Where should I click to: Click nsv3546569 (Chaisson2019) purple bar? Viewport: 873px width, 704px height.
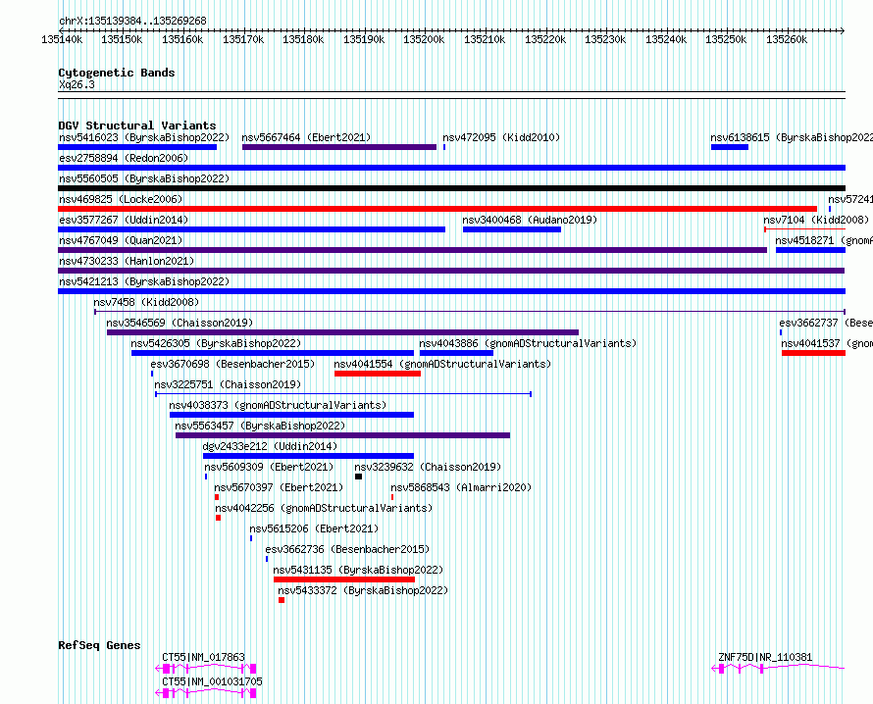(342, 332)
